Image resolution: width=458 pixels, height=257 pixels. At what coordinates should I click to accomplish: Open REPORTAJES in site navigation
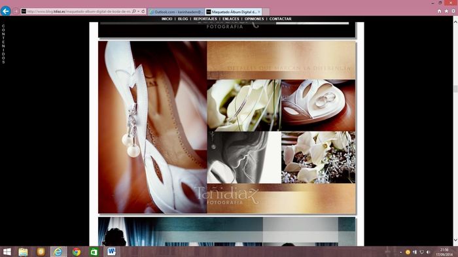(205, 19)
